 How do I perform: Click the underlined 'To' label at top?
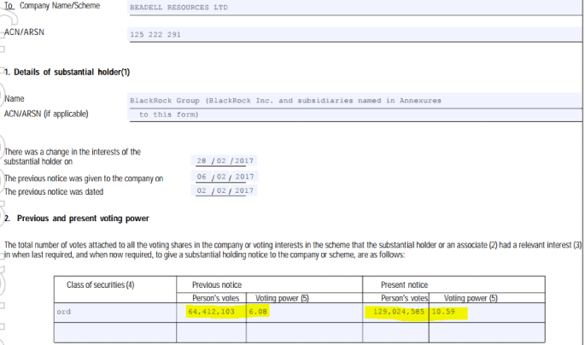(8, 6)
